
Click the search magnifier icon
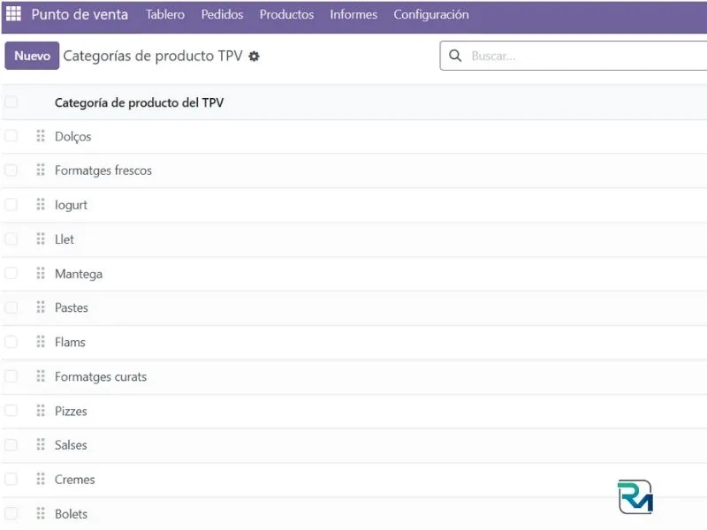click(455, 56)
